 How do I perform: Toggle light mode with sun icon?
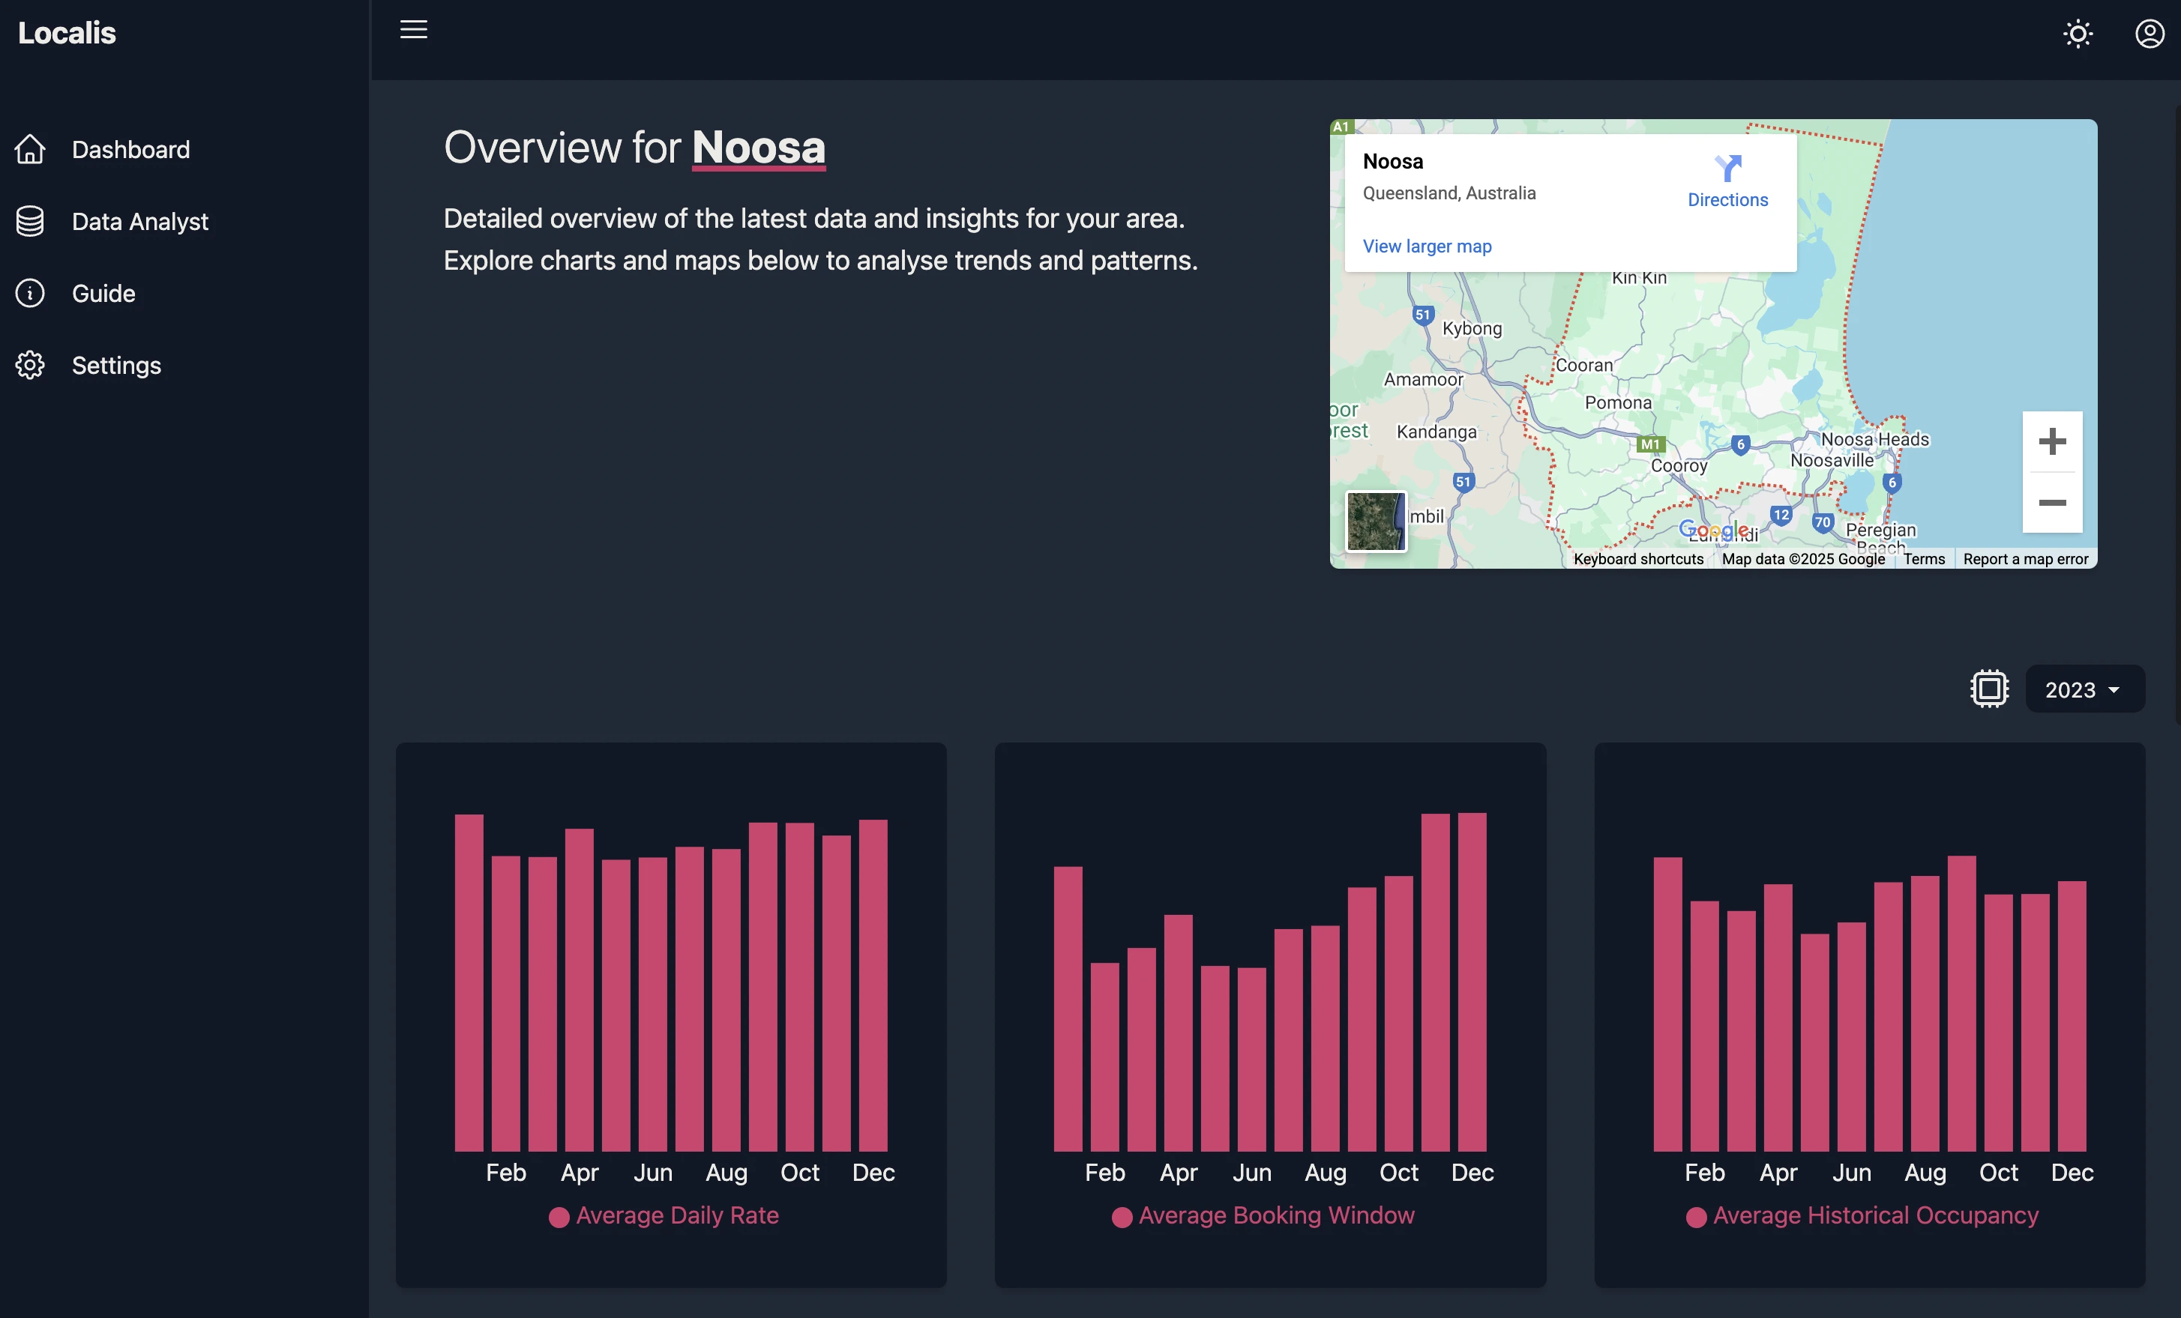click(2078, 34)
